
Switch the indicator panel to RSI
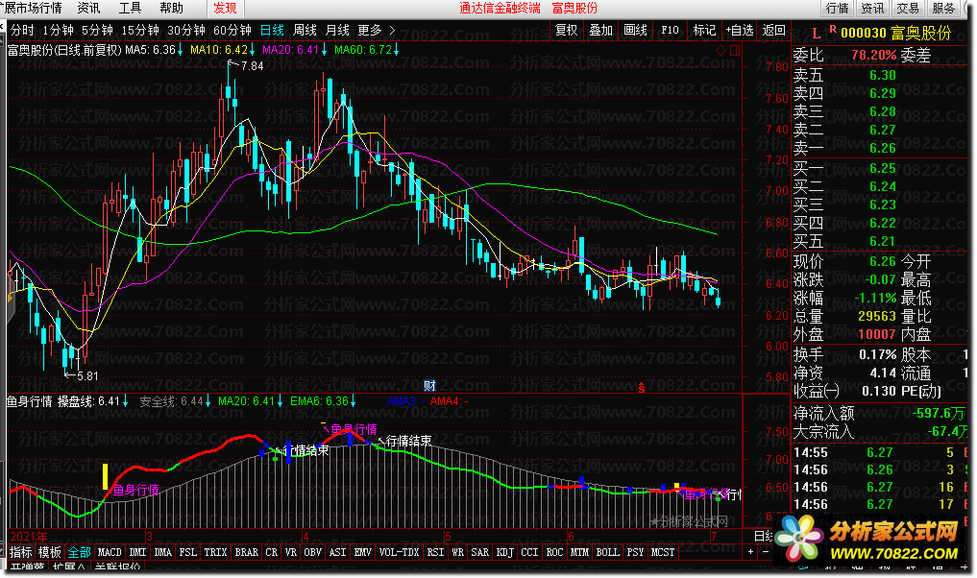tap(435, 552)
